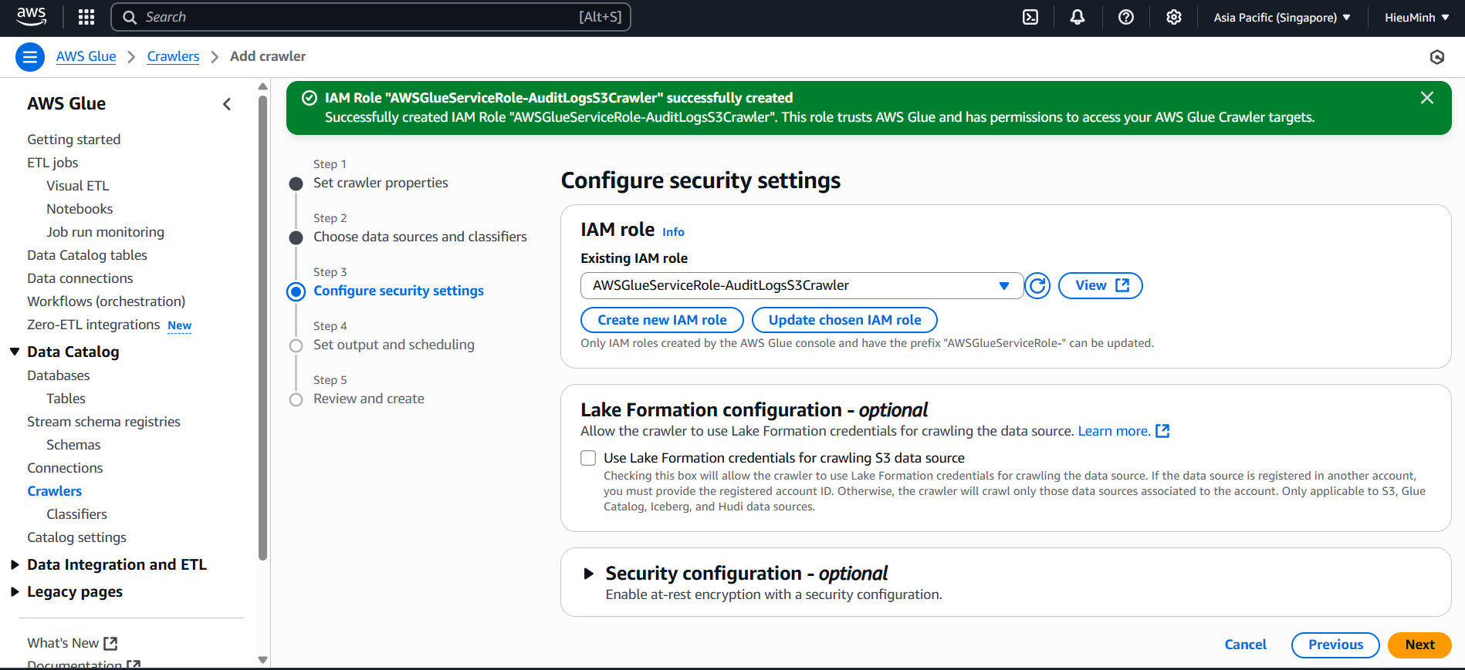Image resolution: width=1465 pixels, height=670 pixels.
Task: Open Lake Formation Learn more link
Action: [1114, 431]
